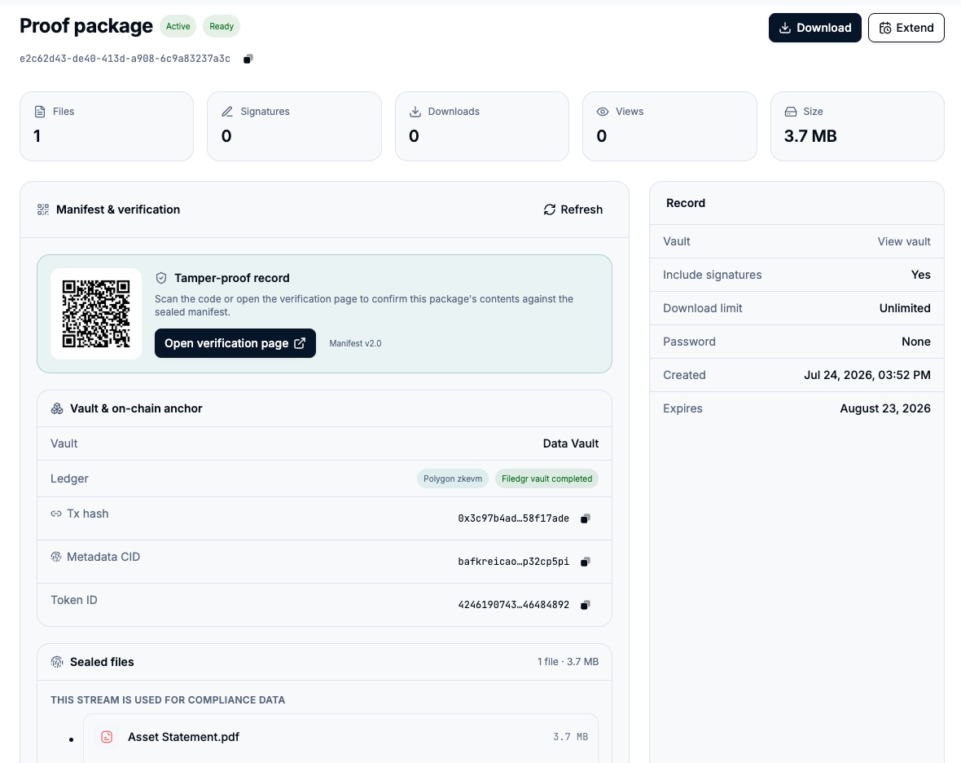Copy the Metadata CID value
The width and height of the screenshot is (961, 763).
point(586,562)
